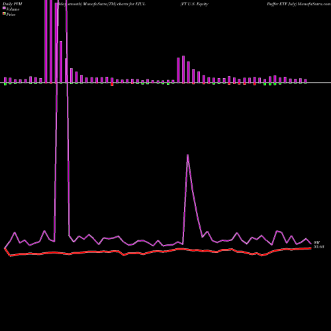Click the 'MunafaSutra(TM) charts for FJUL' text

coord(115,4)
